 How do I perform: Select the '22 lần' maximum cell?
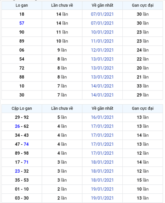[x=143, y=59]
